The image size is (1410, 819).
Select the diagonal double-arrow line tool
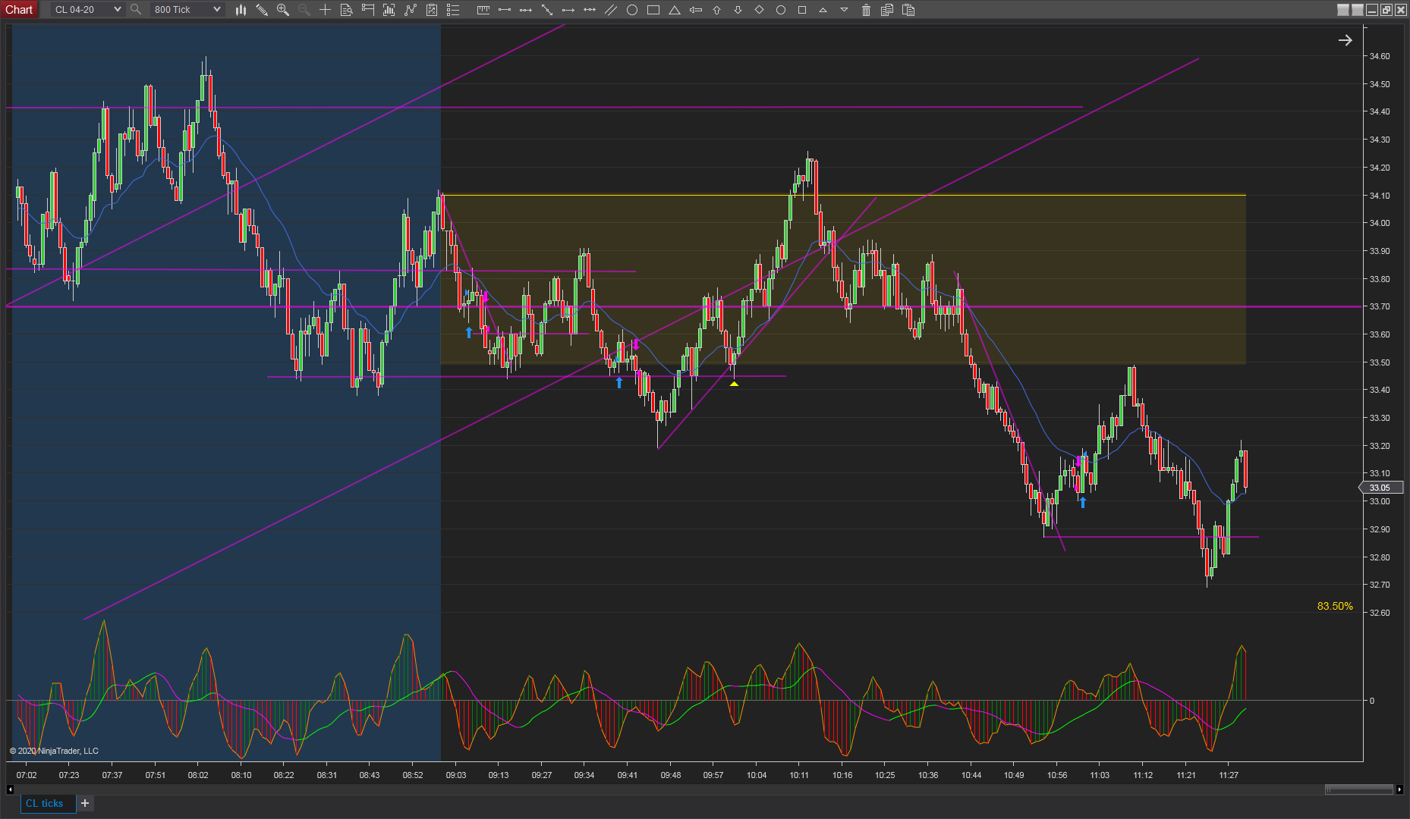(546, 10)
